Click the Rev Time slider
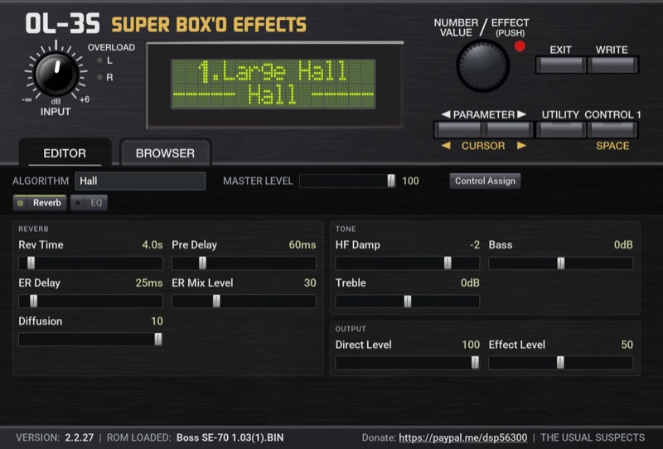Image resolution: width=663 pixels, height=449 pixels. (x=90, y=263)
